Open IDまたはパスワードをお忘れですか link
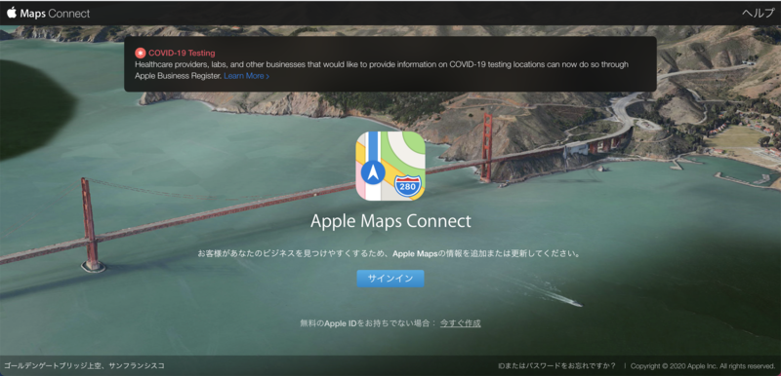This screenshot has width=781, height=376. 556,366
